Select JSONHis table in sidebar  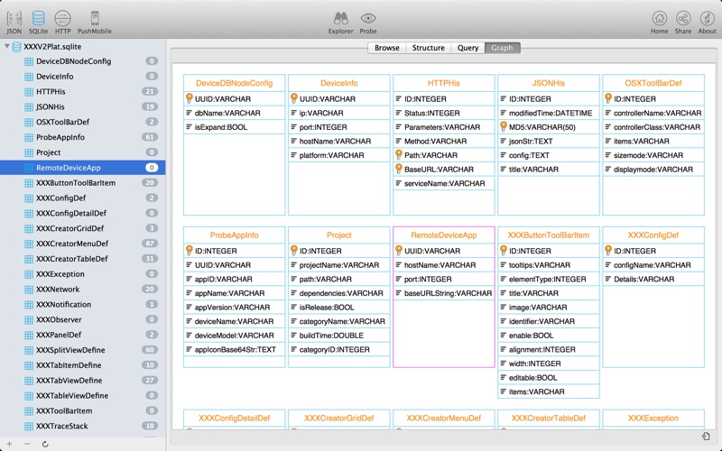point(83,106)
